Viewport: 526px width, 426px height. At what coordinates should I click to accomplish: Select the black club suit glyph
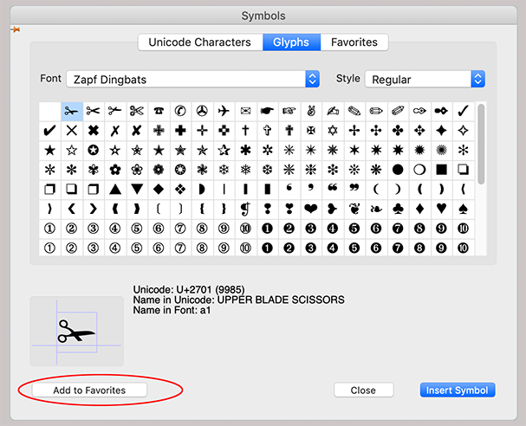pos(398,209)
